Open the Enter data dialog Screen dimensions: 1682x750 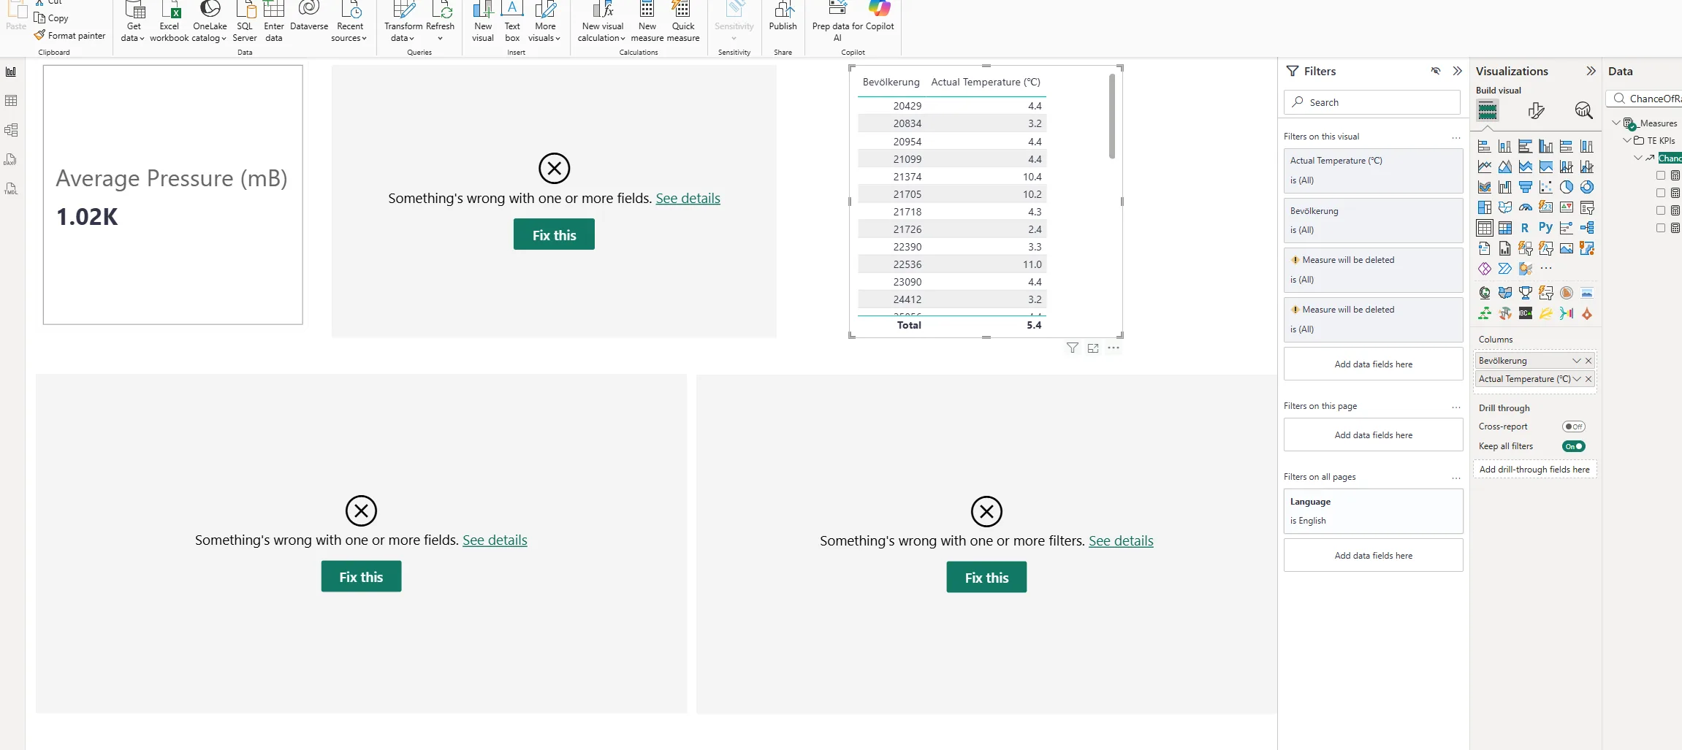click(x=274, y=22)
